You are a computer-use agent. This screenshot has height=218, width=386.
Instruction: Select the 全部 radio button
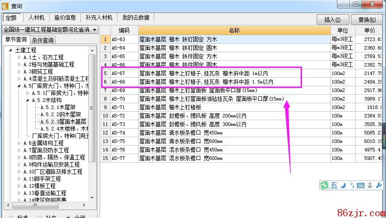point(68,217)
